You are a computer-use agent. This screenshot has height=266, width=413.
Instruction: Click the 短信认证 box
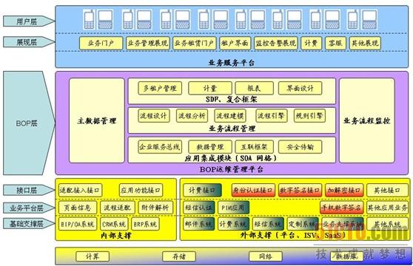(199, 208)
